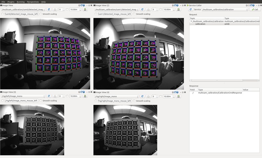Edit the /rig/left/image_mono_mouse_left topic field

tap(22, 100)
